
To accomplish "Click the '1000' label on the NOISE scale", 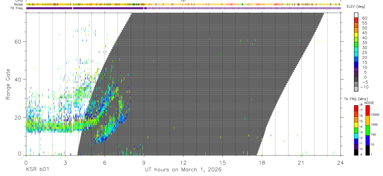I will tap(374, 124).
